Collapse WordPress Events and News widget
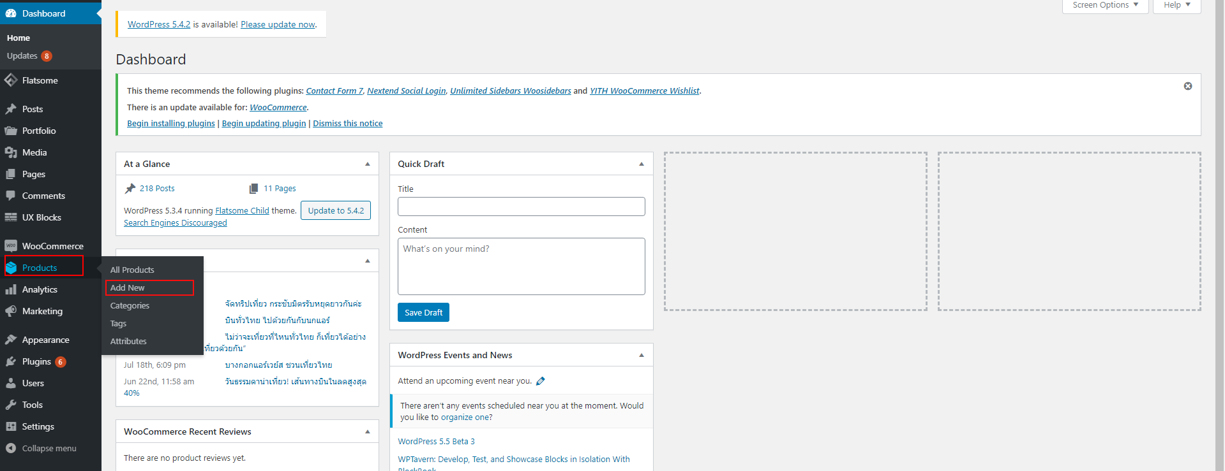The image size is (1225, 471). pos(642,355)
